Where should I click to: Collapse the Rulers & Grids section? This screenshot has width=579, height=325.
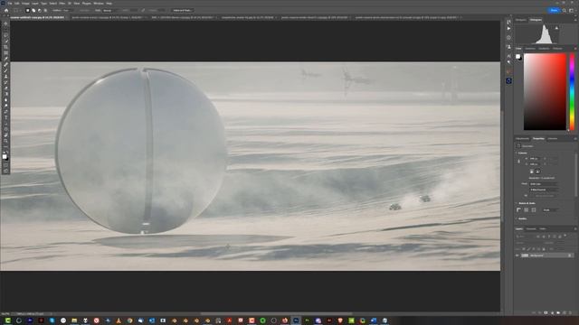tap(517, 203)
